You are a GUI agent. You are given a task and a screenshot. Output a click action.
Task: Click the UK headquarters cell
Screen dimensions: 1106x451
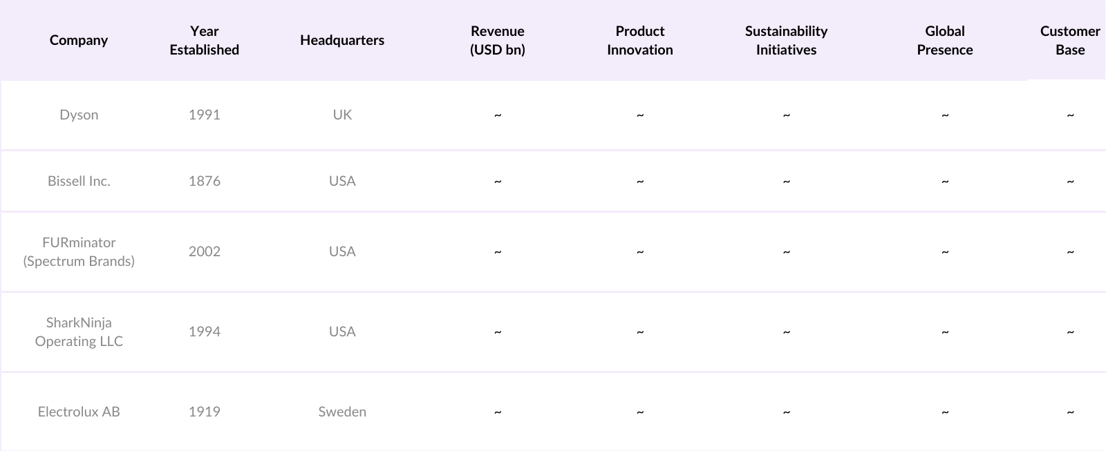click(x=342, y=115)
